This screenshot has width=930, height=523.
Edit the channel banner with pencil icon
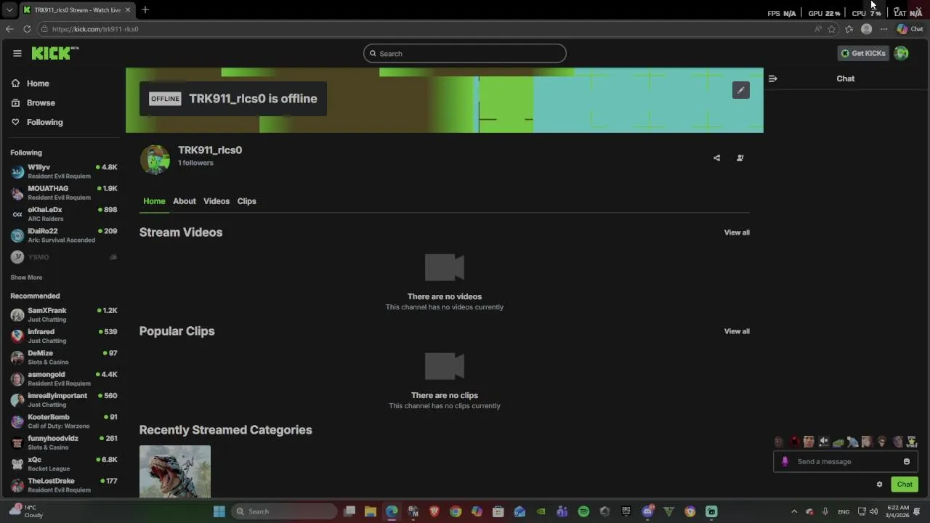click(740, 90)
